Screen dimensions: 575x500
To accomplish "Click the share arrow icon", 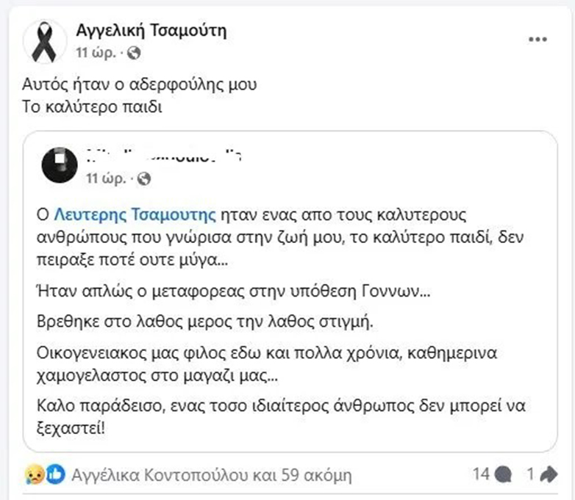I will point(549,474).
